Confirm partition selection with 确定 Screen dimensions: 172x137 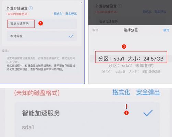166,30
